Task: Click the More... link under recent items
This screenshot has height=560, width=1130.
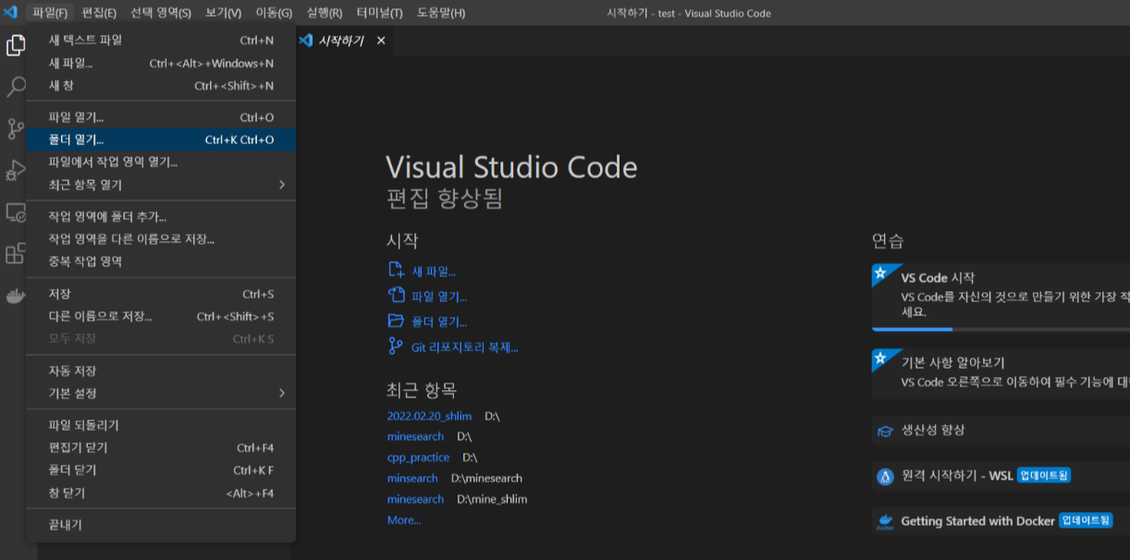Action: pos(404,520)
